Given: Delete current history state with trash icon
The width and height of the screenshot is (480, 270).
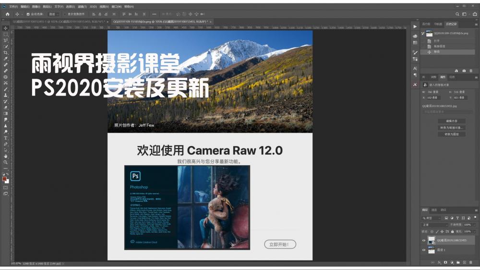Looking at the screenshot, I should click(x=471, y=71).
